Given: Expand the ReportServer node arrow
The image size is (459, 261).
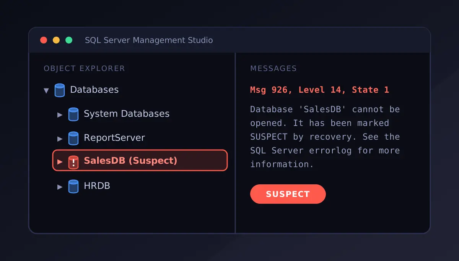Looking at the screenshot, I should pyautogui.click(x=60, y=138).
